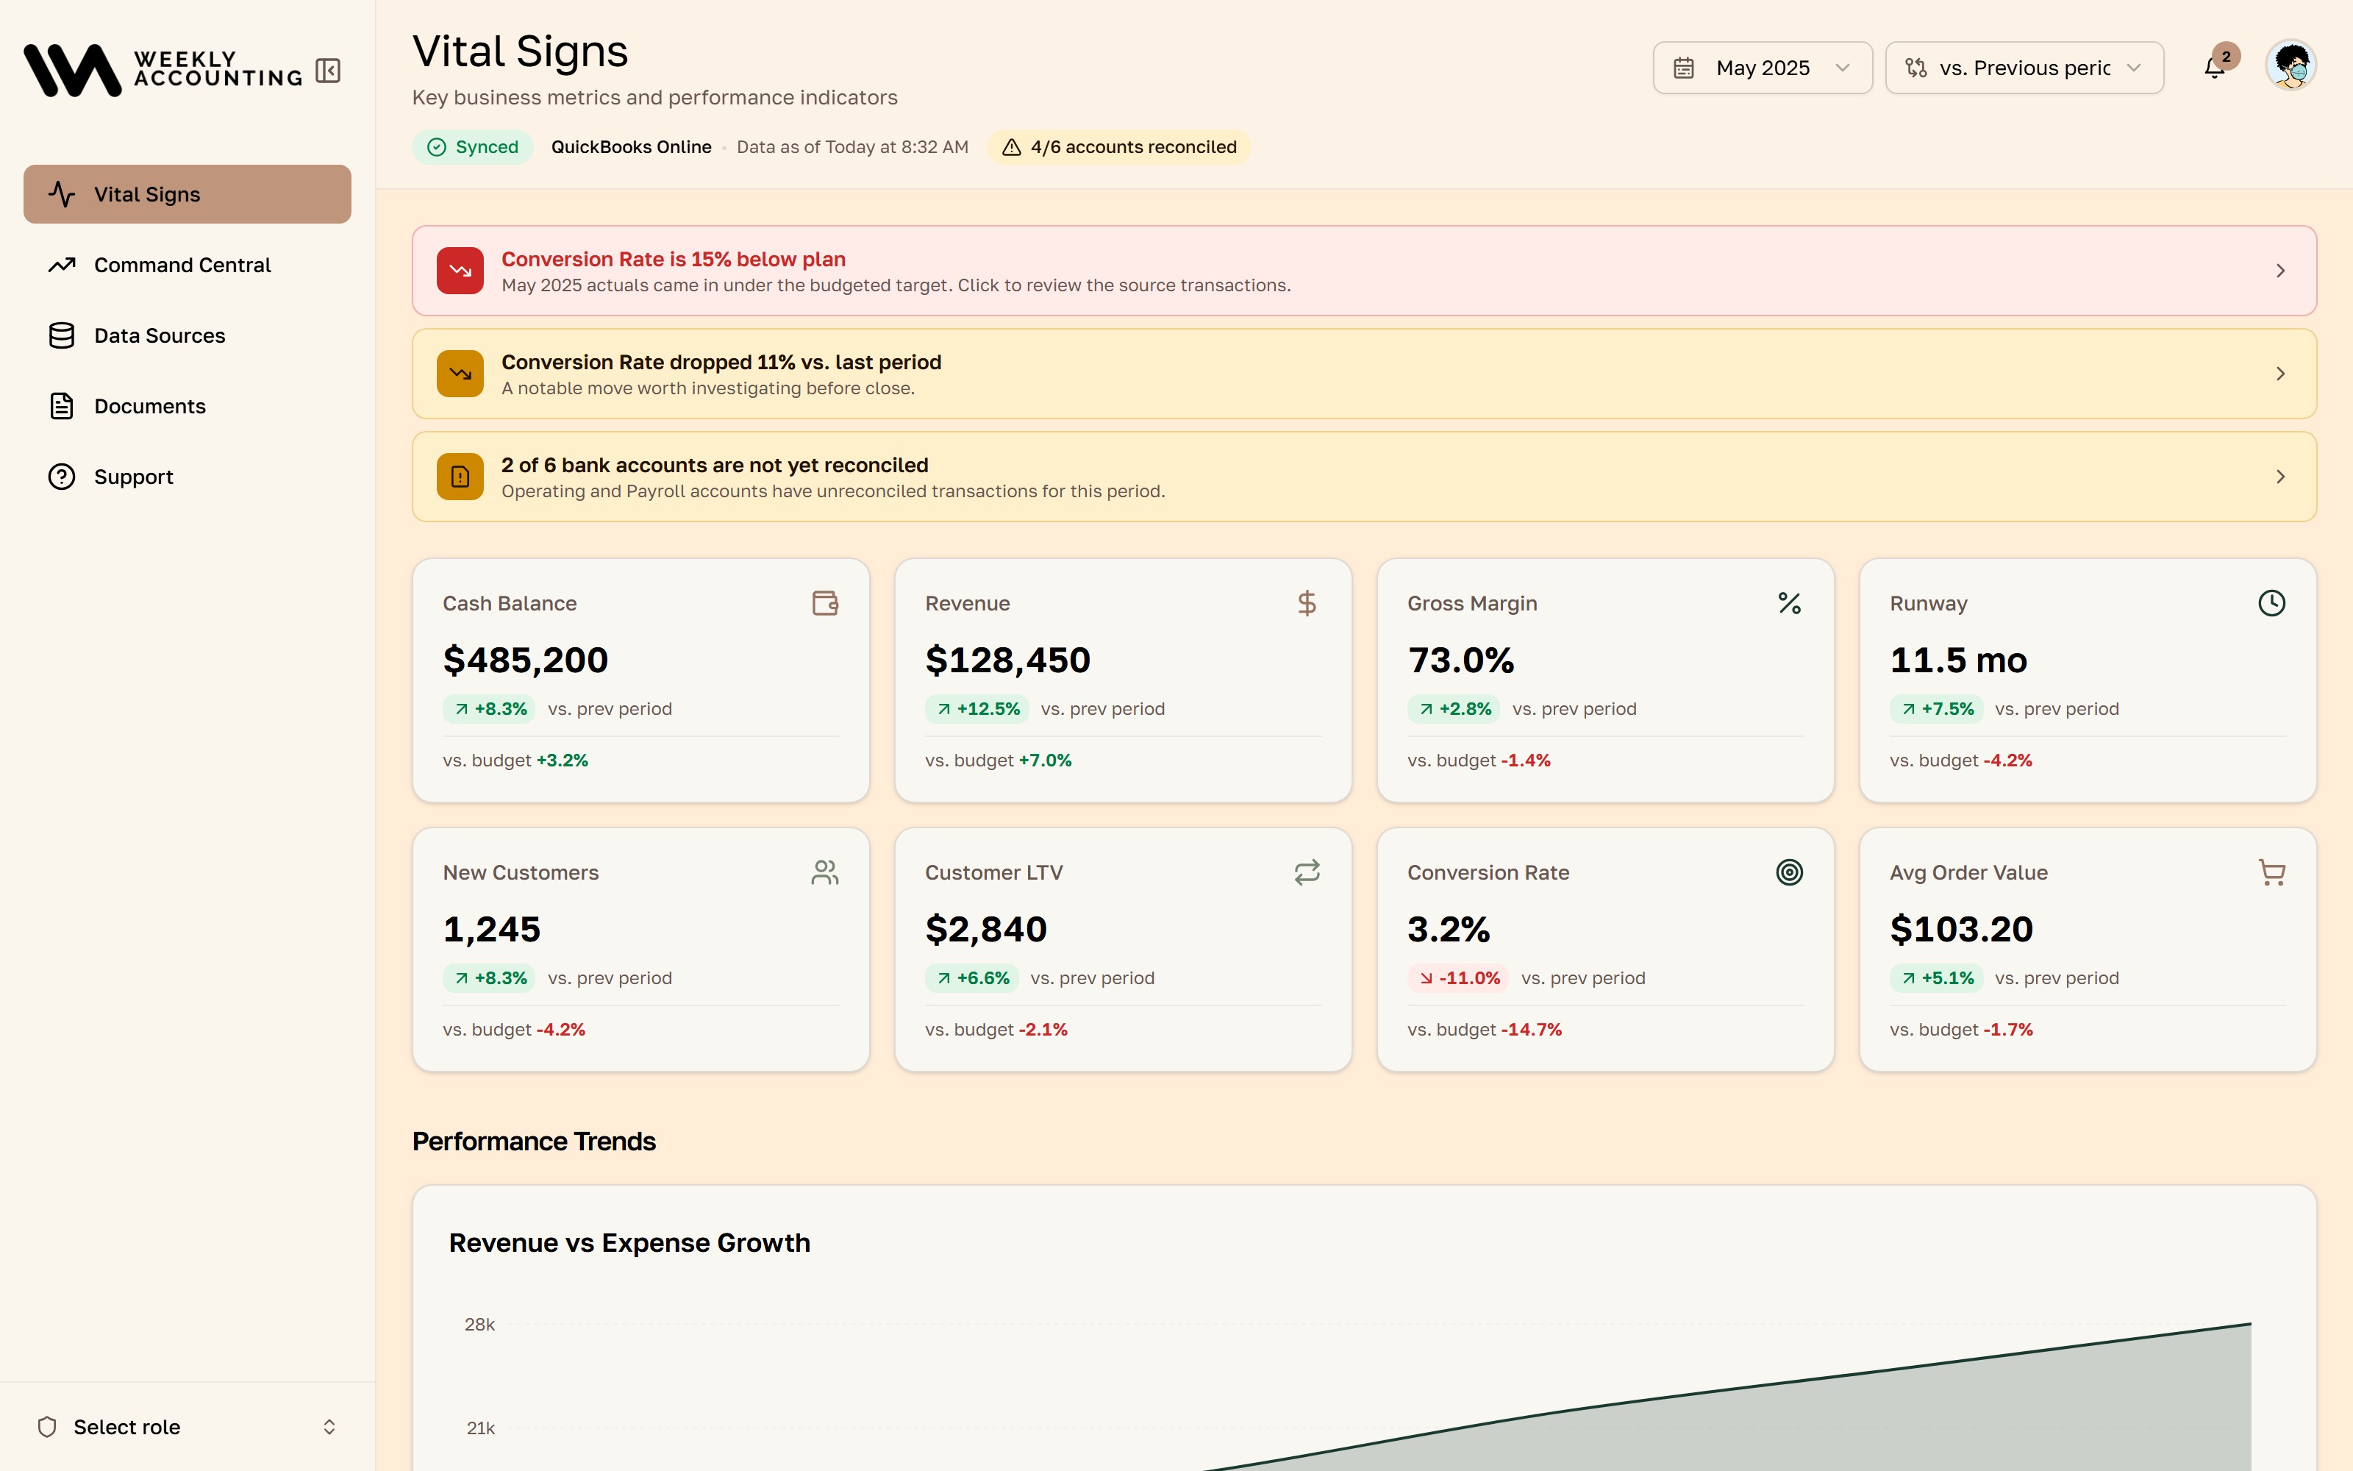
Task: Click the shield icon beside Select role
Action: point(46,1427)
